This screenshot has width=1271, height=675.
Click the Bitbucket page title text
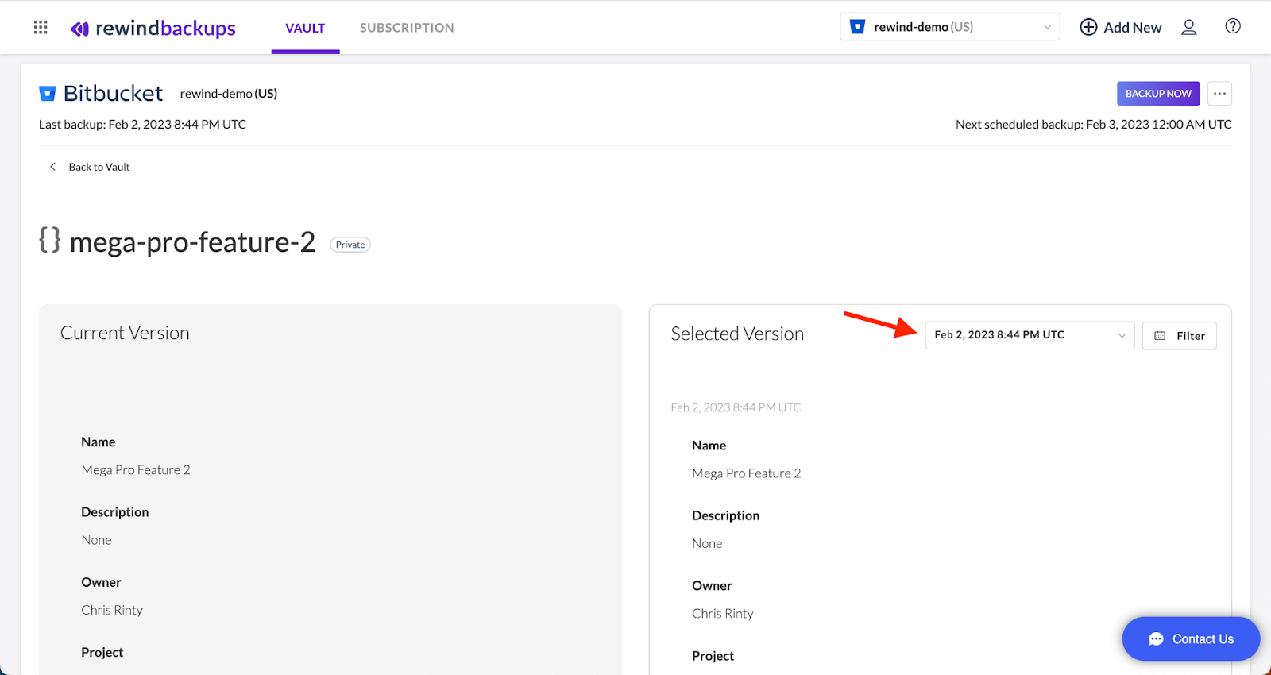[x=113, y=94]
